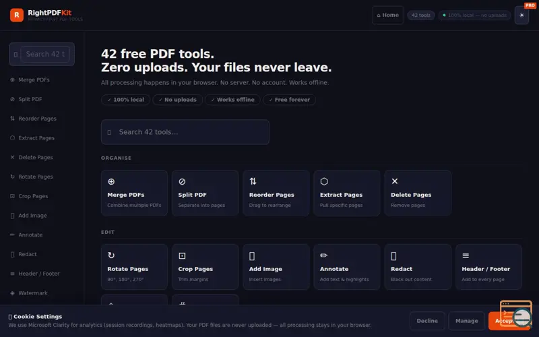
Task: Click the sidebar Split PDF icon
Action: [12, 99]
